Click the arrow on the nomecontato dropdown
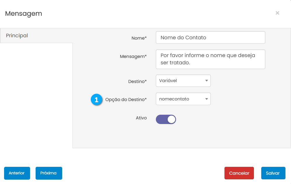 (206, 99)
